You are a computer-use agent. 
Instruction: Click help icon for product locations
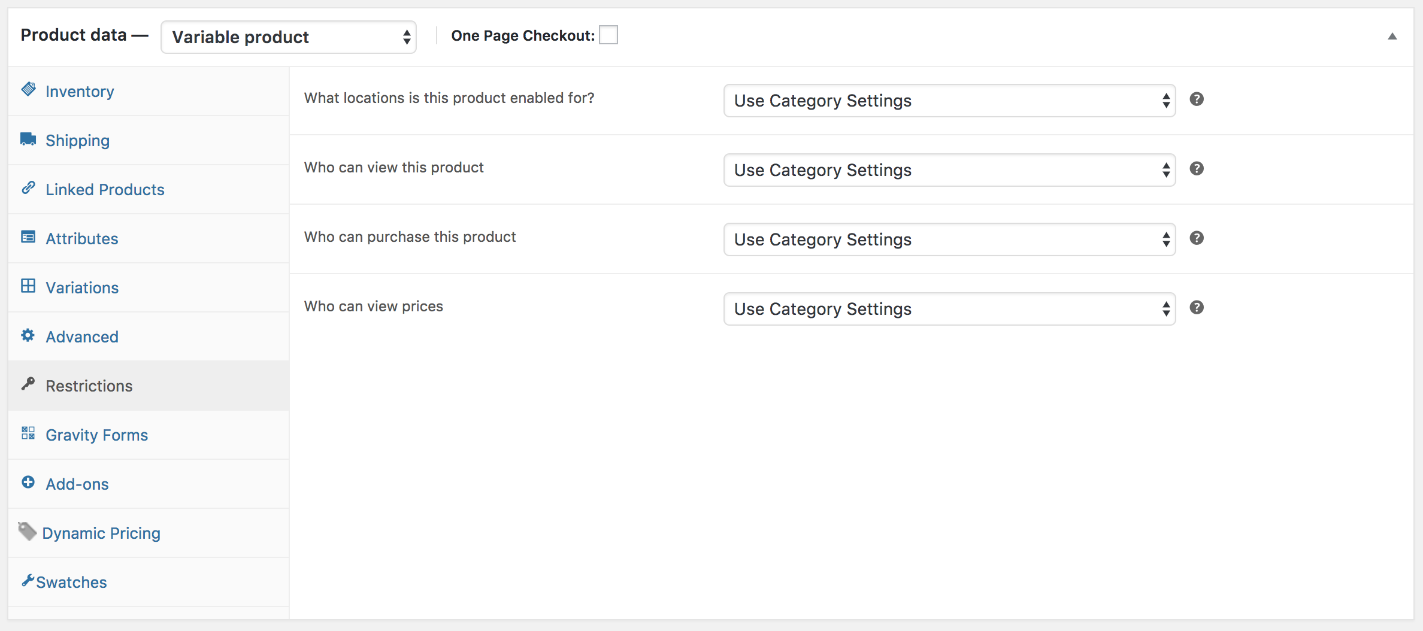(x=1197, y=99)
